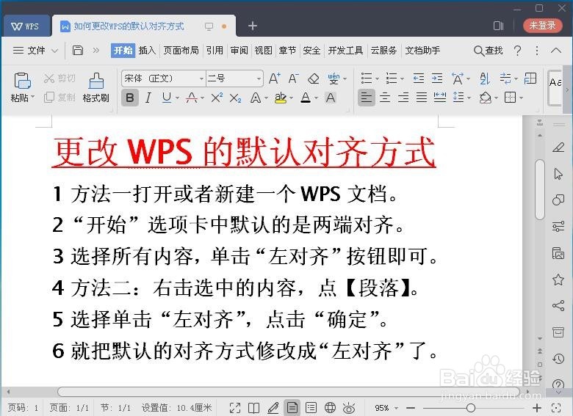
Task: Click the character shading A icon
Action: click(x=331, y=98)
